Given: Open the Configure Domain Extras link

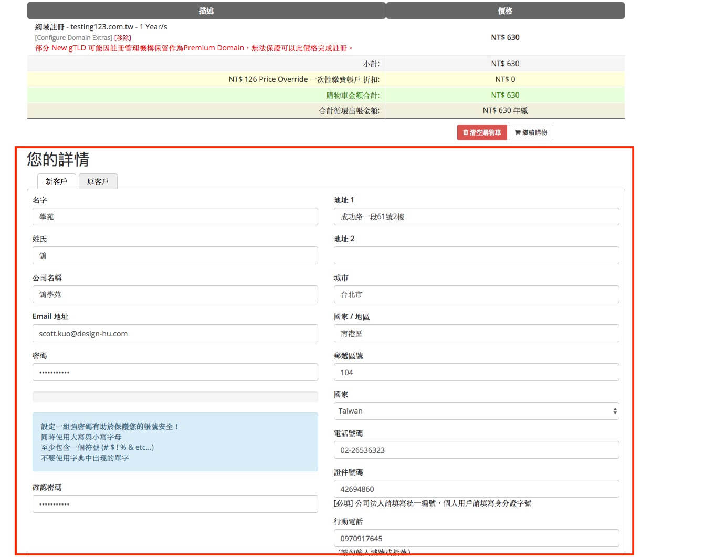Looking at the screenshot, I should point(73,38).
